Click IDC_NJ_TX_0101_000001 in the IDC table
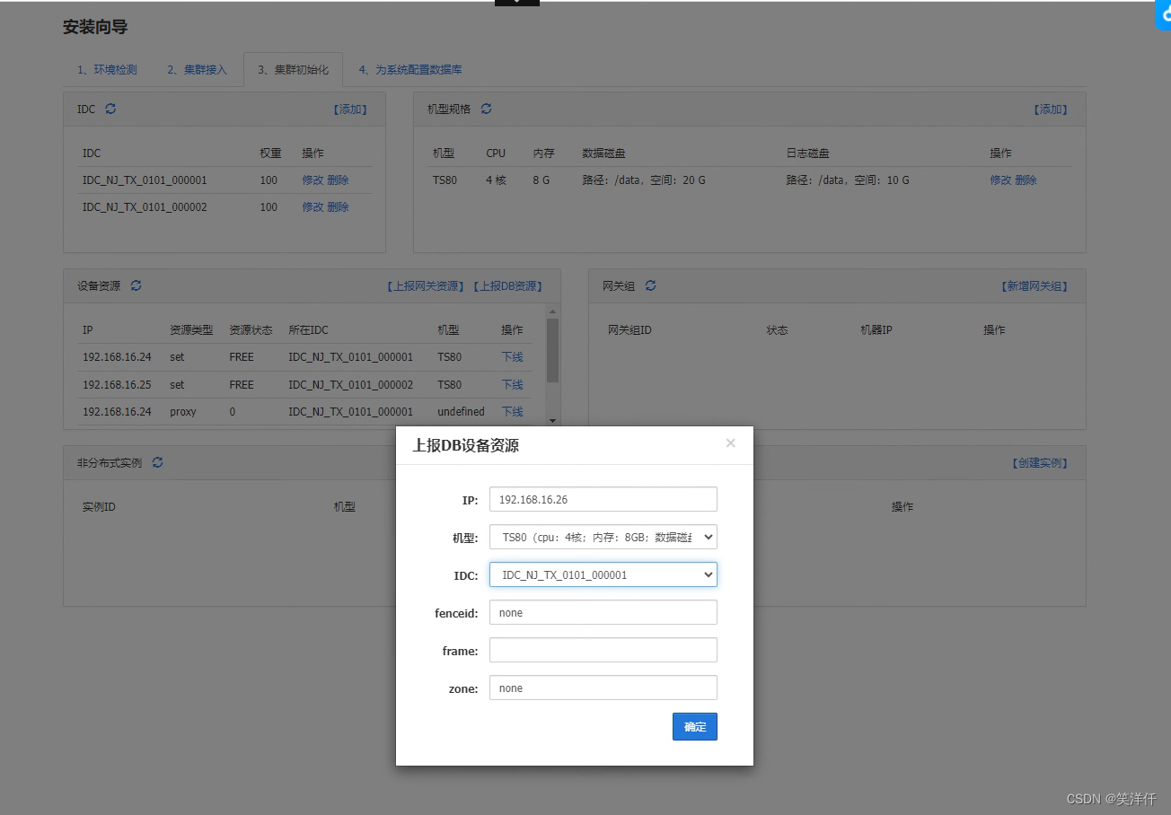Viewport: 1171px width, 815px height. pyautogui.click(x=145, y=180)
